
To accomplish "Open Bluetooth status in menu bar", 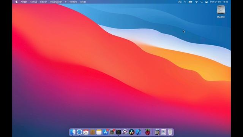I will 185,2.
